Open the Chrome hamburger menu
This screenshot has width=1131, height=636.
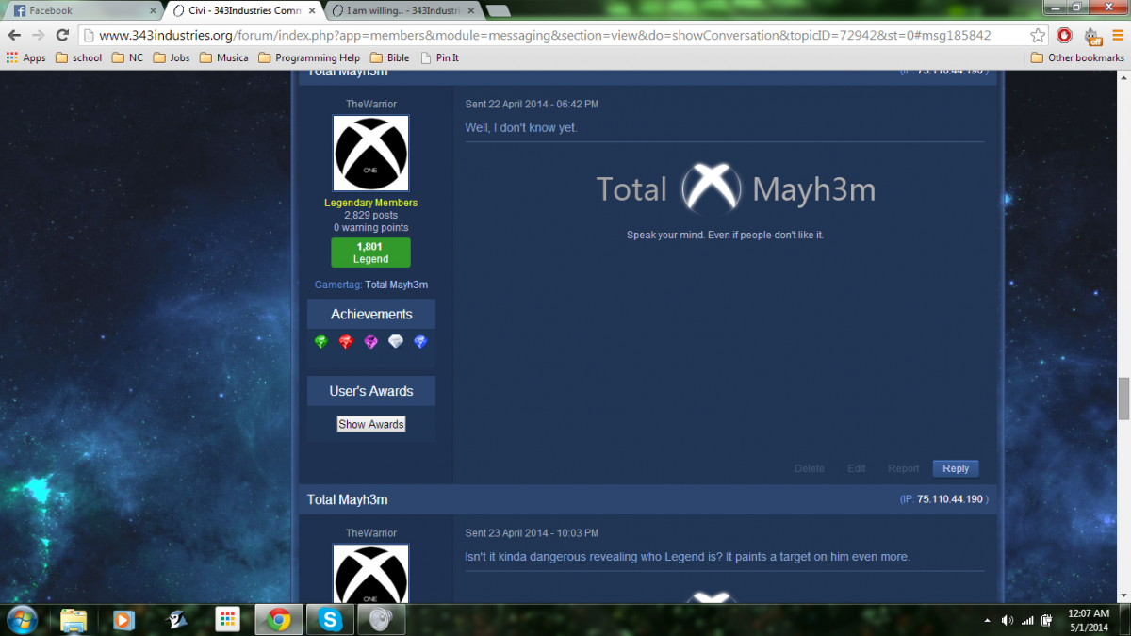click(1117, 36)
